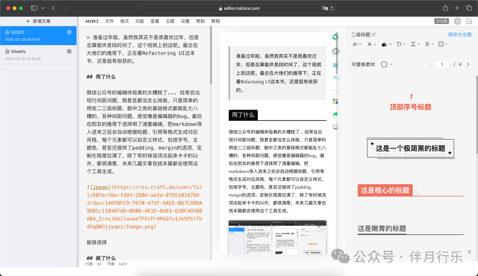Click the four colored squares icon
This screenshot has width=478, height=276.
(x=335, y=101)
